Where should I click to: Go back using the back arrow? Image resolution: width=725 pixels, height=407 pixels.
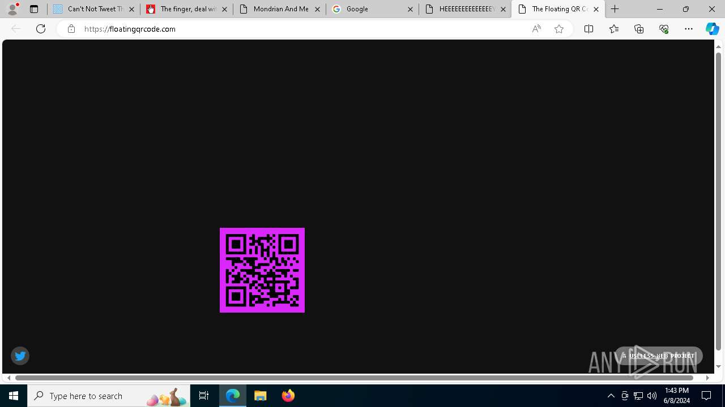click(x=16, y=29)
